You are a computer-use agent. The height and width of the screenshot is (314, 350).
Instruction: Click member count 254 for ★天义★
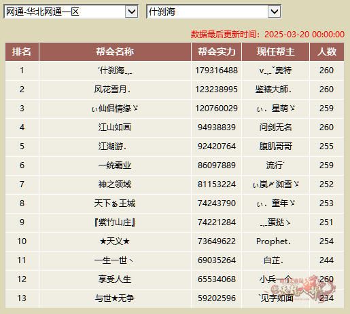(x=326, y=241)
